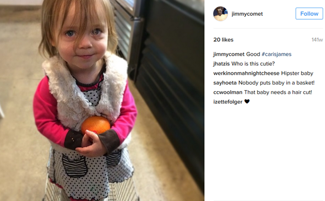Click the orange held in photo
The width and height of the screenshot is (325, 201).
click(96, 125)
